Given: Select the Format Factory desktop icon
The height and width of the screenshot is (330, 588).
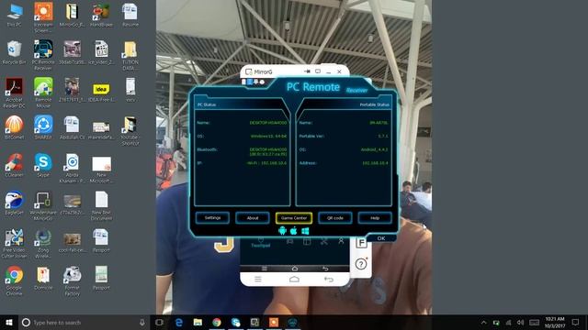Looking at the screenshot, I should [72, 280].
